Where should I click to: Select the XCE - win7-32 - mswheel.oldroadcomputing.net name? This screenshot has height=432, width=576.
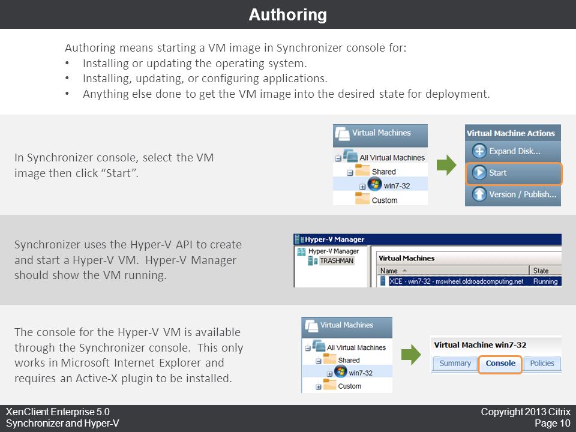click(x=456, y=281)
